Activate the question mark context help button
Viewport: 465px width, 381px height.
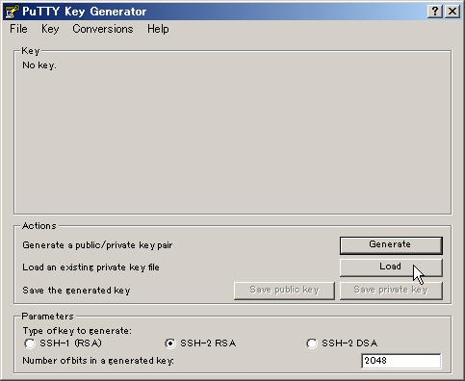tap(435, 12)
